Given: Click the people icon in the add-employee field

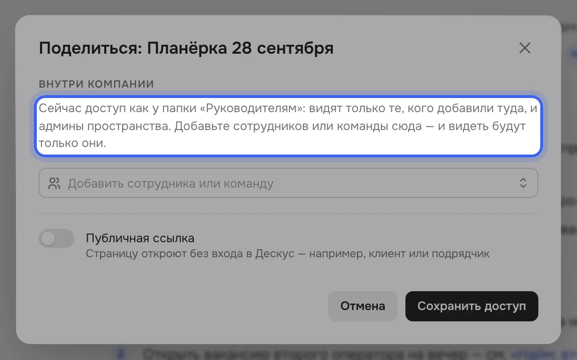Looking at the screenshot, I should [x=55, y=183].
